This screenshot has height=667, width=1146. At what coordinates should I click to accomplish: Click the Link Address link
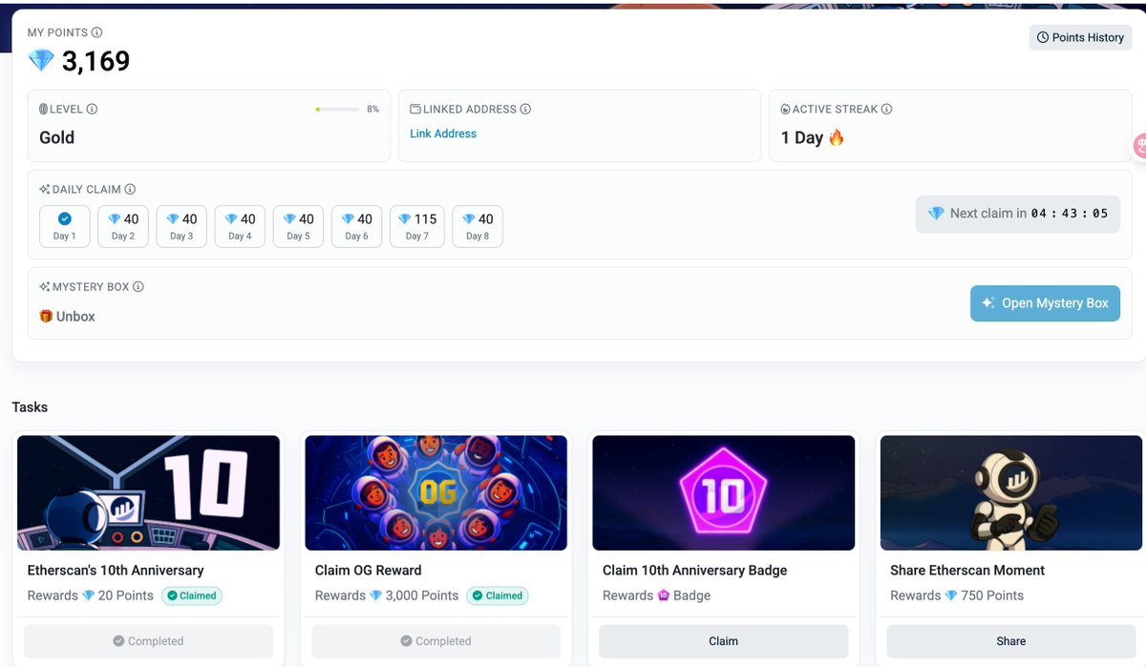point(443,134)
